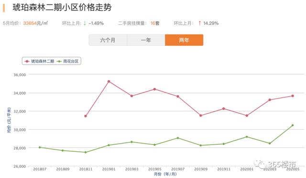The width and height of the screenshot is (306, 178).
Task: Click the 16套 listing count
Action: [155, 23]
